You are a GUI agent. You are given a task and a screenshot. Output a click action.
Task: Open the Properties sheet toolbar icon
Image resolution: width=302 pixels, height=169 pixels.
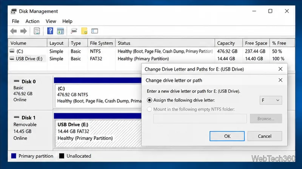coord(37,31)
